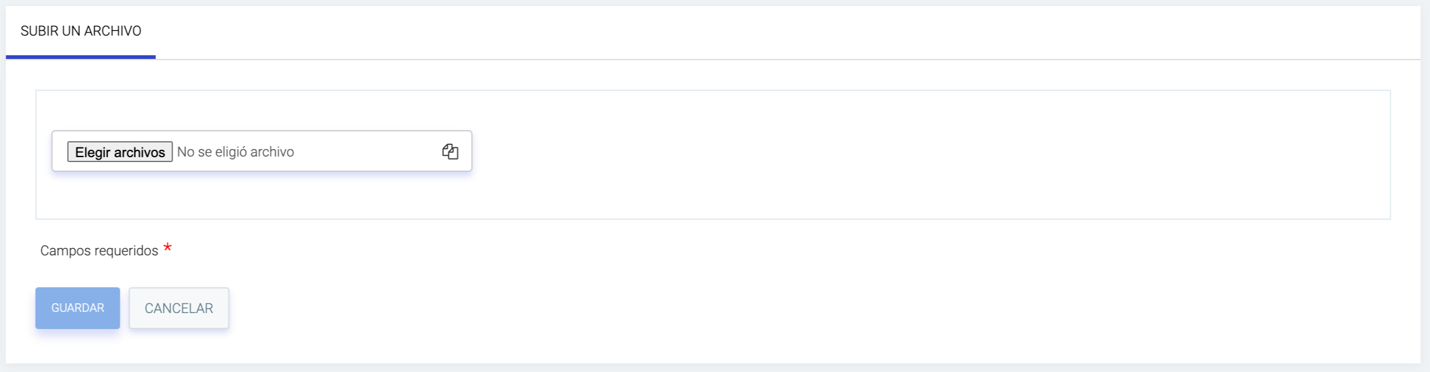Select the 'Subir un archivo' header tab label

tap(80, 31)
